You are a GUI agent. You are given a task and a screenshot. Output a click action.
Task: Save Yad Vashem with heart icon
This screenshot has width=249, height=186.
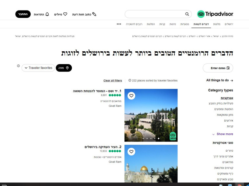pyautogui.click(x=131, y=95)
